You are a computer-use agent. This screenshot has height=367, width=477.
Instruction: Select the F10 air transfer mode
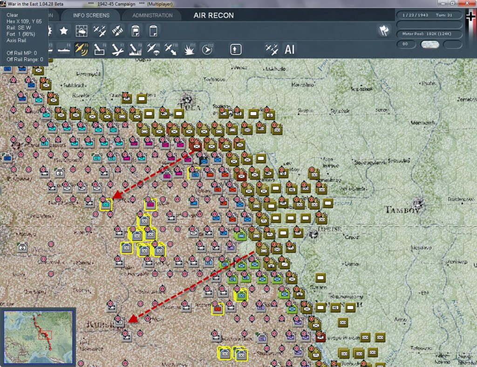pos(171,49)
